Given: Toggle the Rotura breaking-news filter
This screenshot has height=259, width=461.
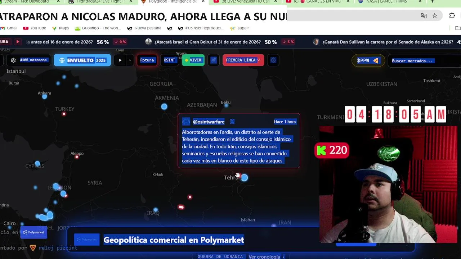Looking at the screenshot, I should (147, 60).
